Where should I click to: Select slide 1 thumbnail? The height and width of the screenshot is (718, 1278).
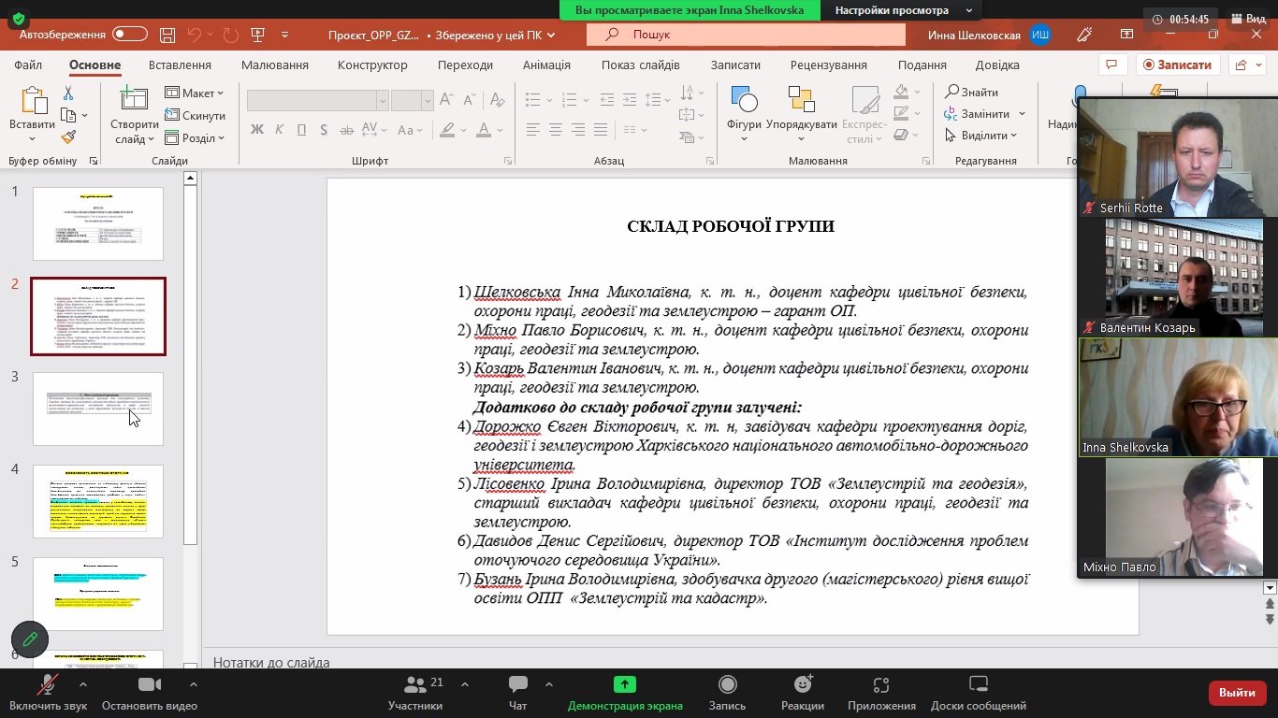(x=98, y=223)
